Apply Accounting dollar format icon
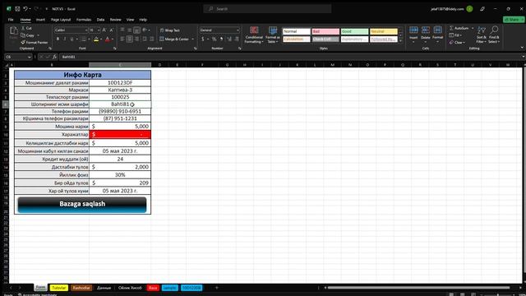 pos(203,39)
